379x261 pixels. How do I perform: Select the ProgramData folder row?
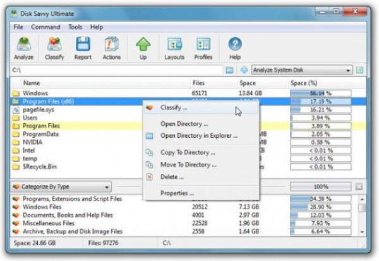188,134
